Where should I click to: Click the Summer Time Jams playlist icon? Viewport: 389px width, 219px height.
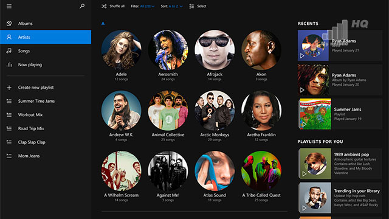tap(9, 101)
